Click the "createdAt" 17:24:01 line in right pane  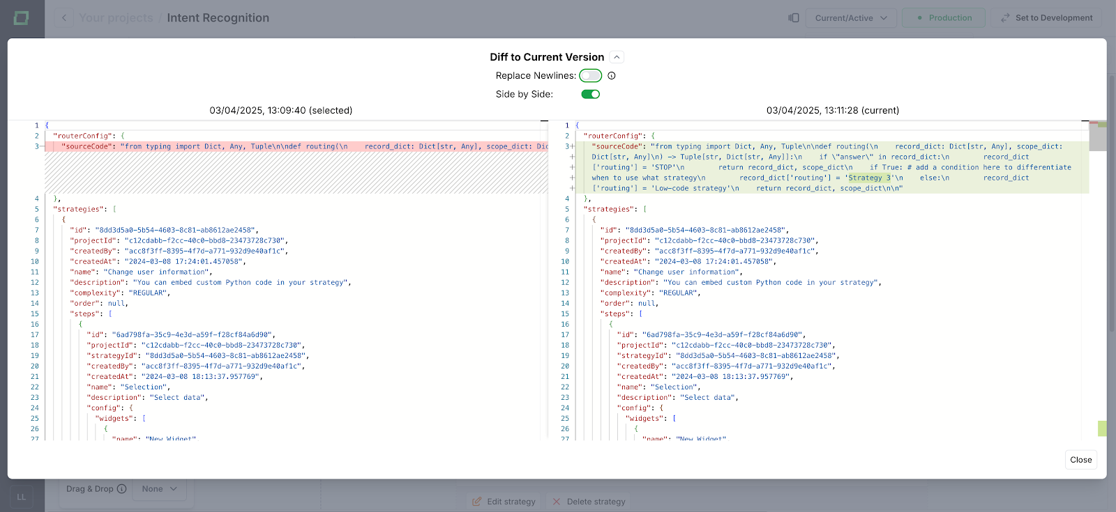pyautogui.click(x=688, y=262)
